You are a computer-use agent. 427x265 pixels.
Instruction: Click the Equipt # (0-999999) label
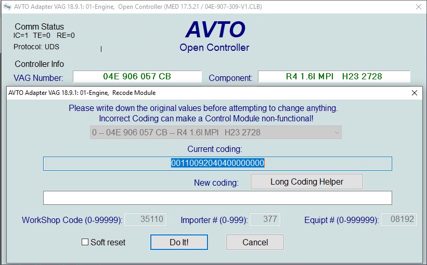tap(342, 220)
